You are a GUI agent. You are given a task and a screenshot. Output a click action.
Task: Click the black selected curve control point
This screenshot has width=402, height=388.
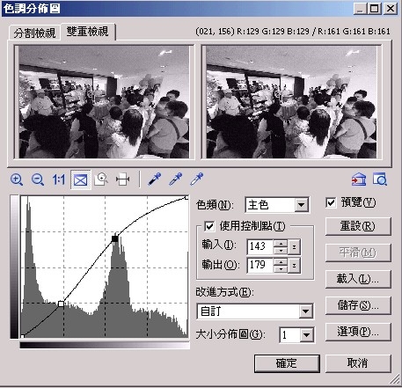click(115, 239)
